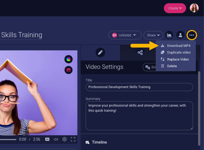
Task: Click the trash icon beside Delete
Action: tap(163, 66)
